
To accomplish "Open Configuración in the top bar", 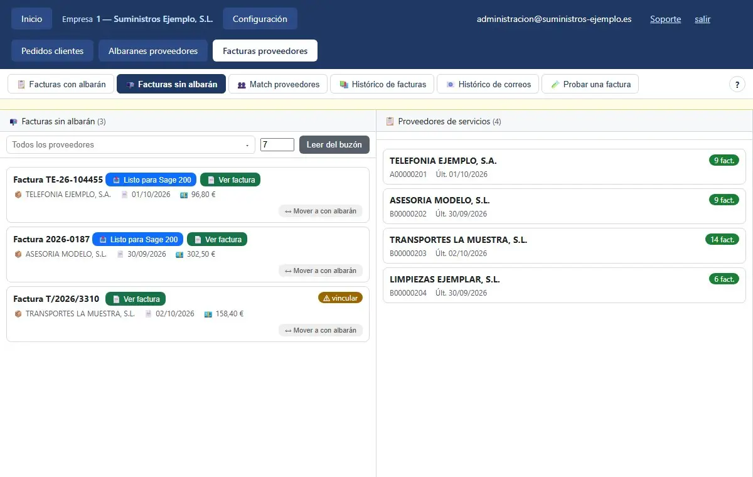I will [x=260, y=19].
